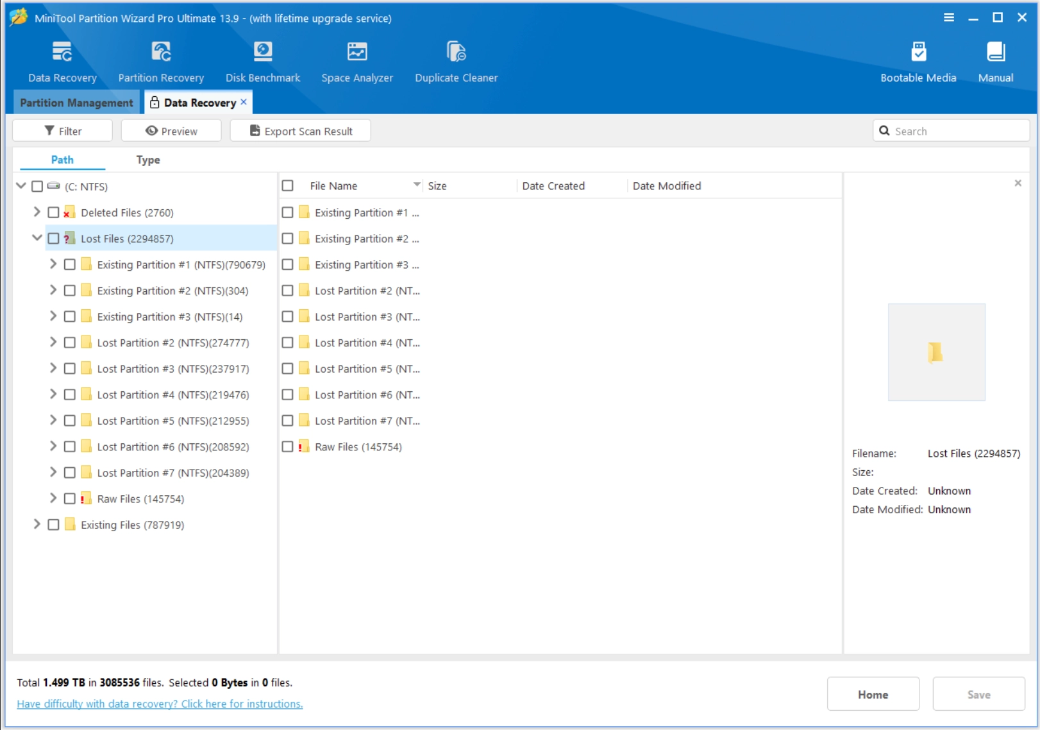
Task: Switch to the Path view tab
Action: pos(62,160)
